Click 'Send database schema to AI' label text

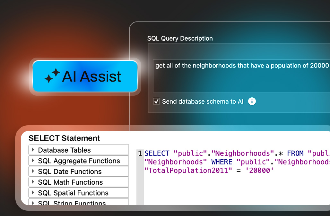203,101
